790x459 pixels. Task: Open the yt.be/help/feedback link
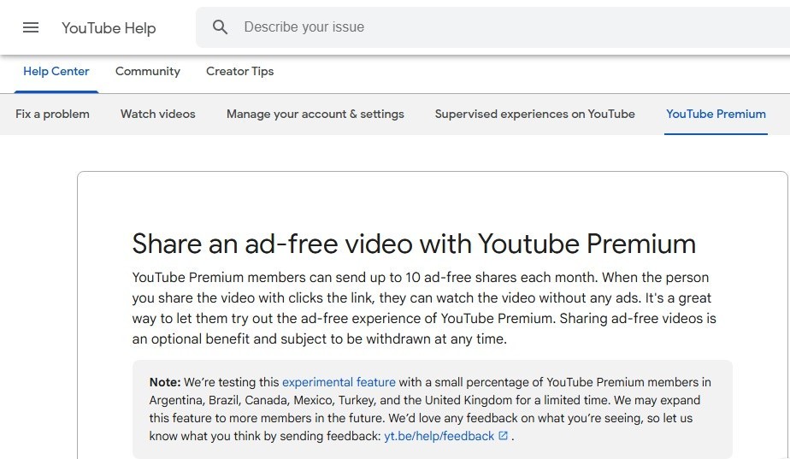pyautogui.click(x=439, y=436)
